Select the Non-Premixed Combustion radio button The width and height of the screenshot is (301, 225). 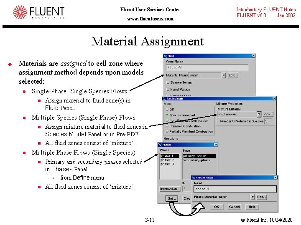[x=167, y=121]
